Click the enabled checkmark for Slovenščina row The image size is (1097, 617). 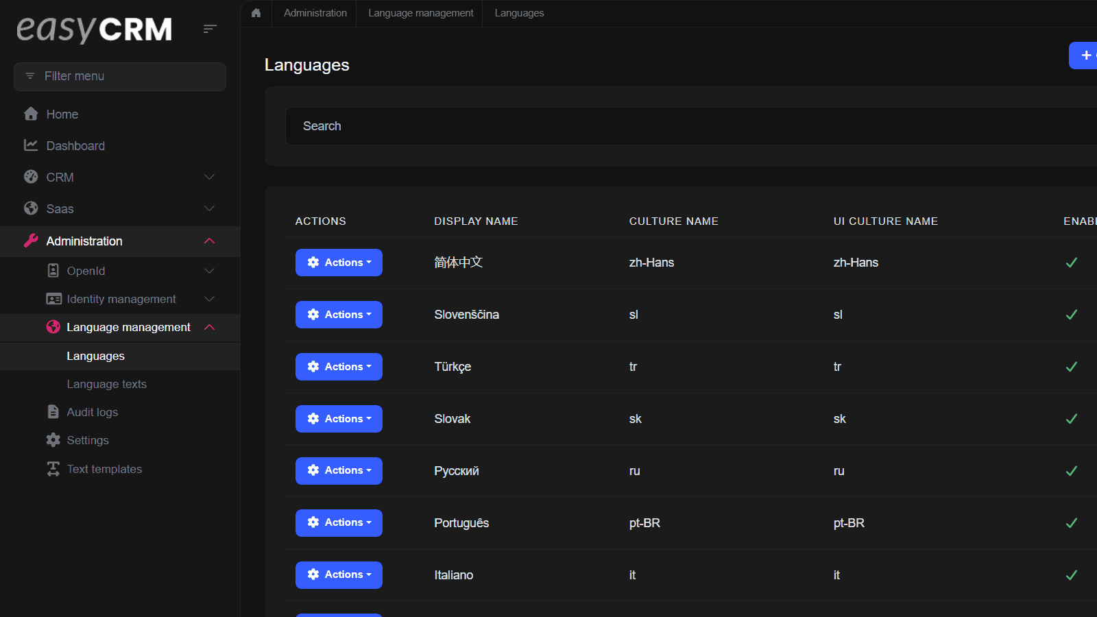tap(1072, 315)
